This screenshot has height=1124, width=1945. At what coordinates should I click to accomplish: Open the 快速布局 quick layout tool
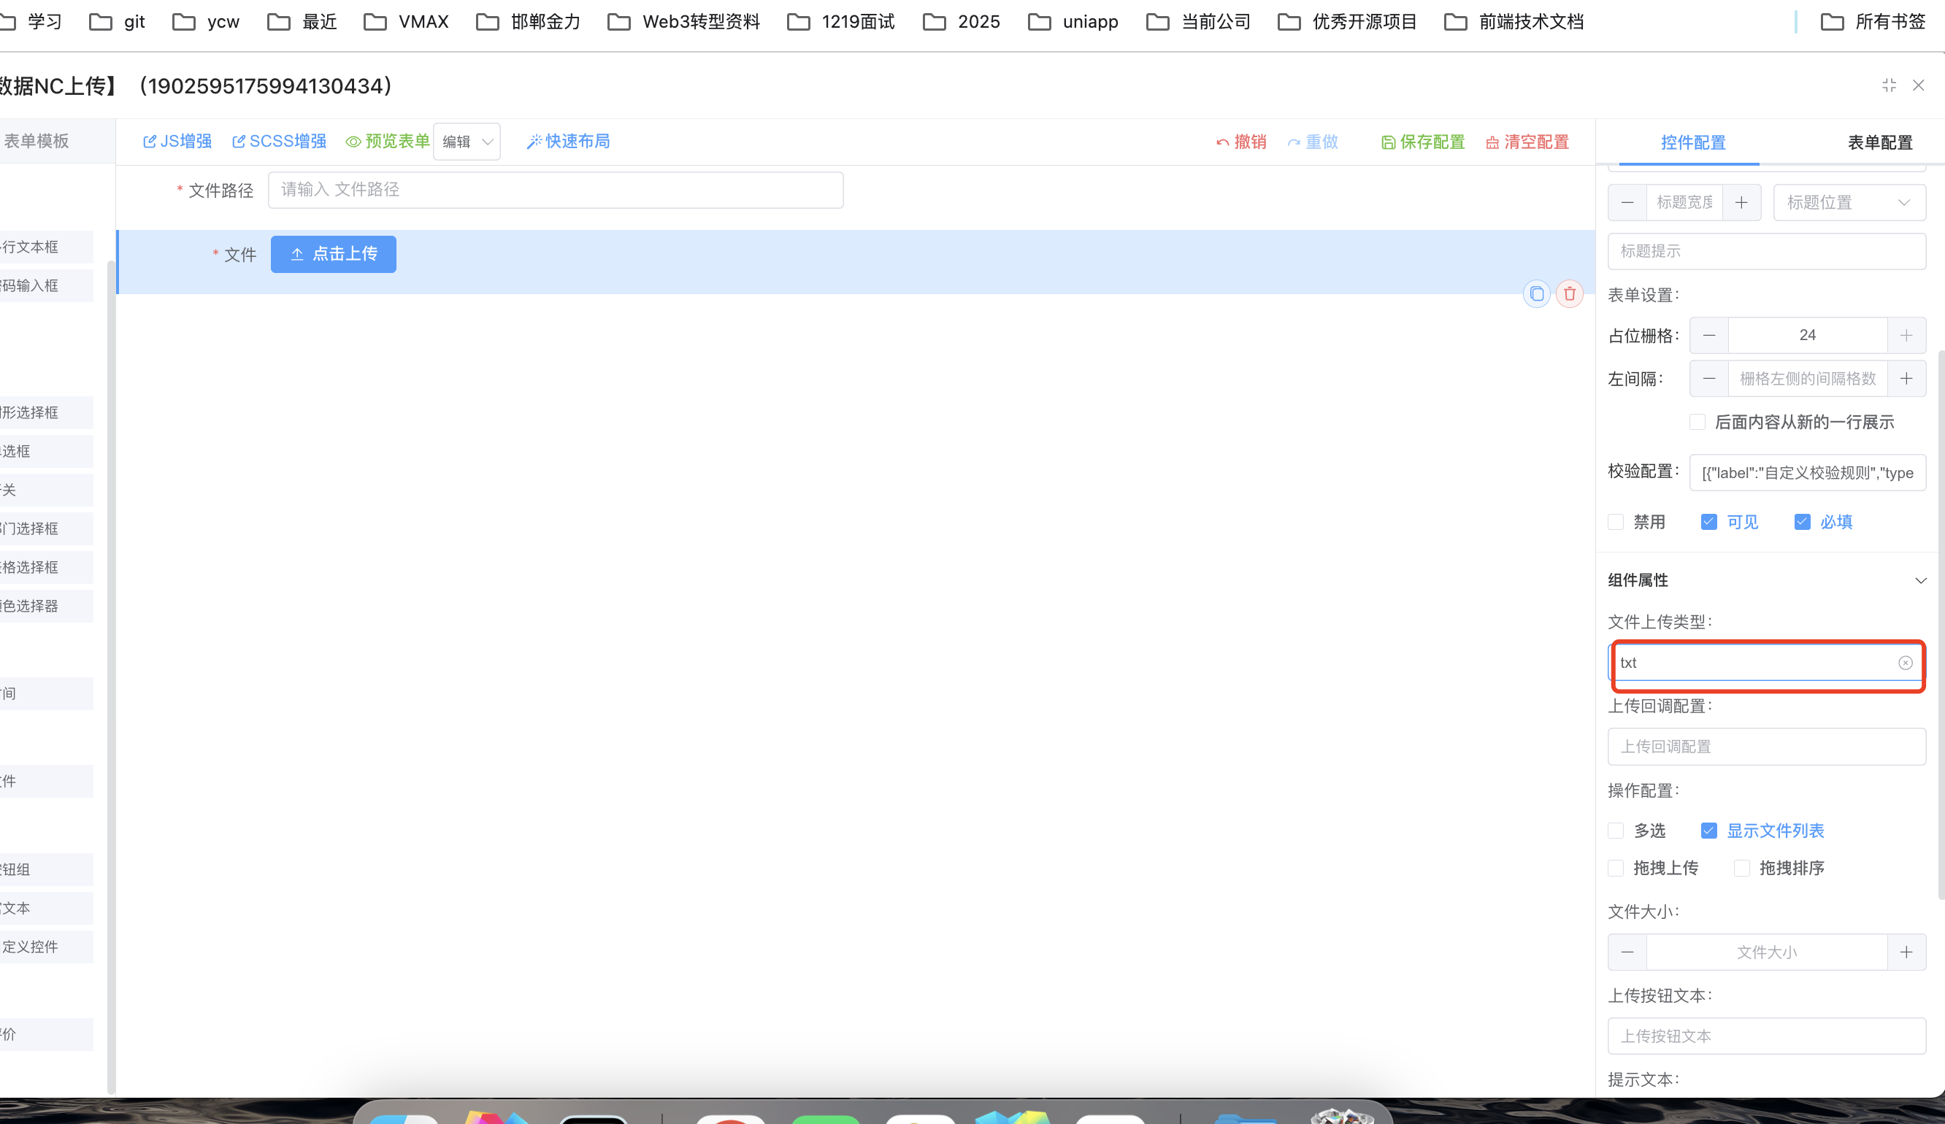(x=568, y=141)
